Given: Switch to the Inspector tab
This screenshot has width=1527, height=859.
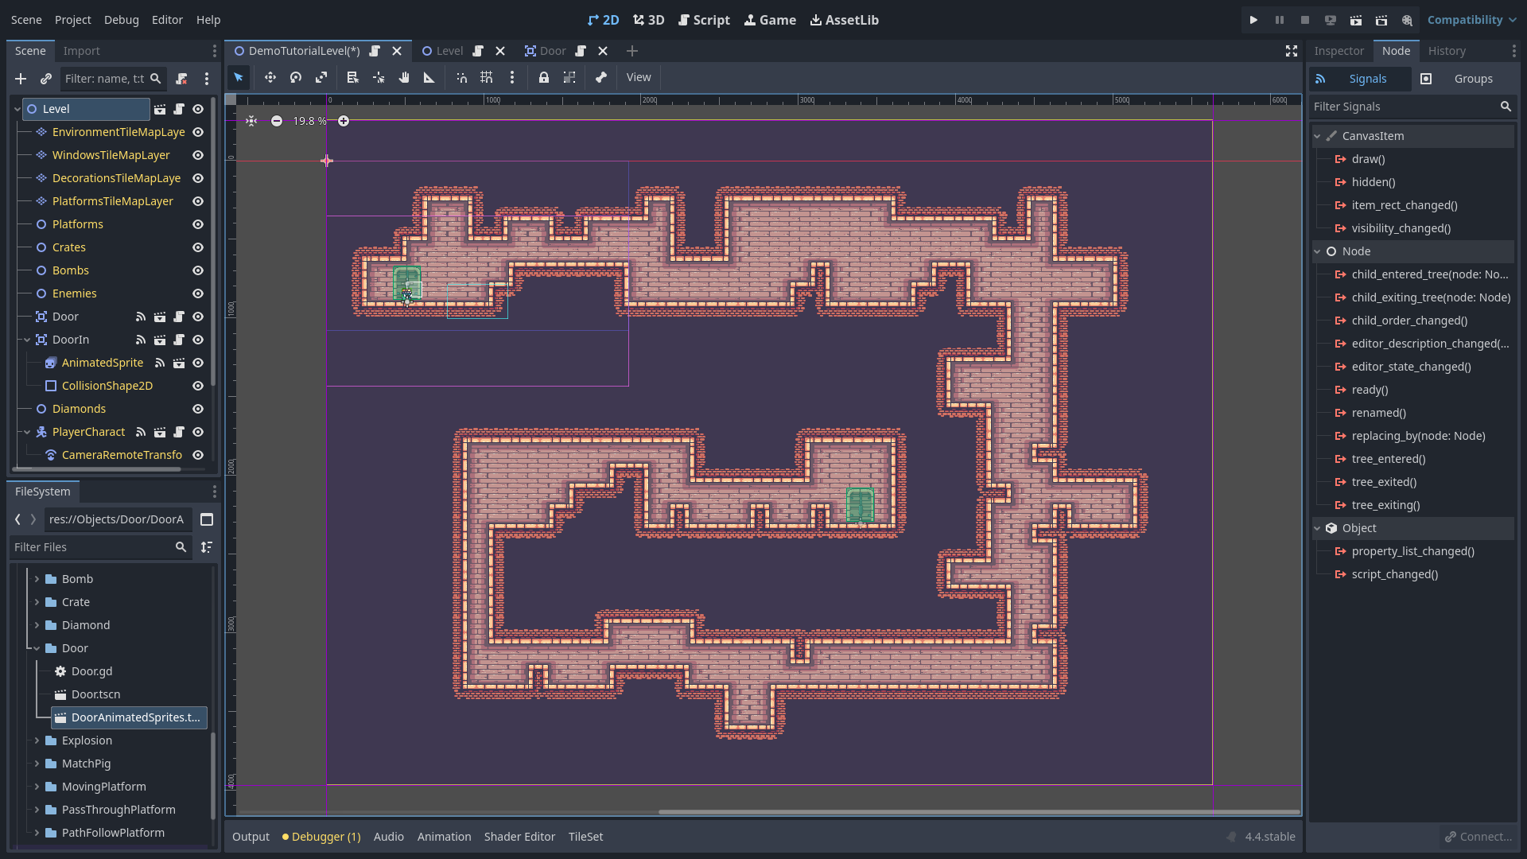Looking at the screenshot, I should (x=1339, y=51).
